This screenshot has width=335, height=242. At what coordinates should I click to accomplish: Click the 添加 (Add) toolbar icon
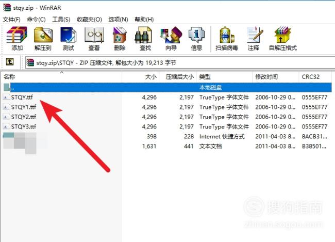[17, 39]
